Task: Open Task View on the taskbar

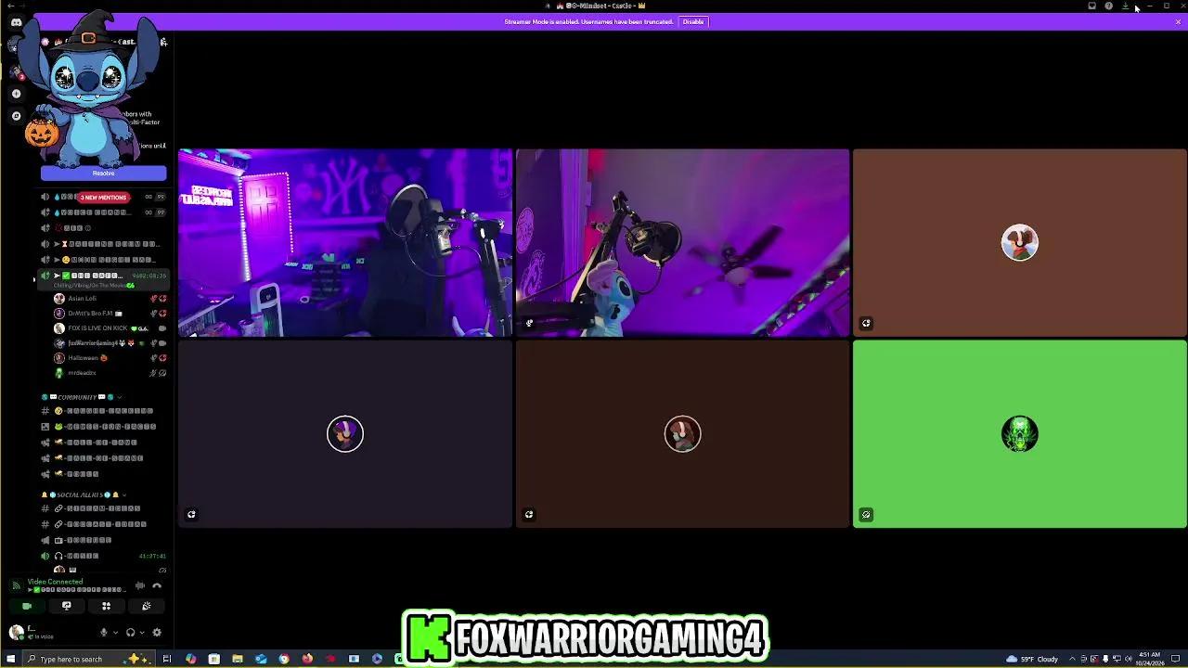Action: click(167, 660)
